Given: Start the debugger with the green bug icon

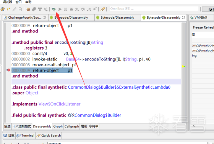Looking at the screenshot, I should pos(54,9).
